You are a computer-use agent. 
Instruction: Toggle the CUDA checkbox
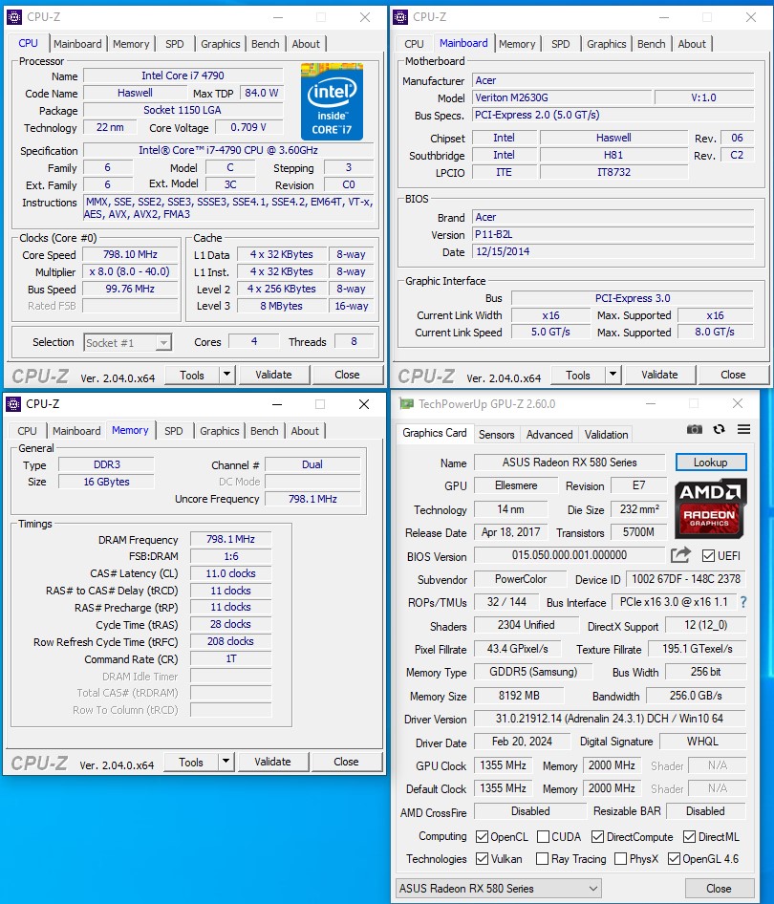[x=543, y=836]
